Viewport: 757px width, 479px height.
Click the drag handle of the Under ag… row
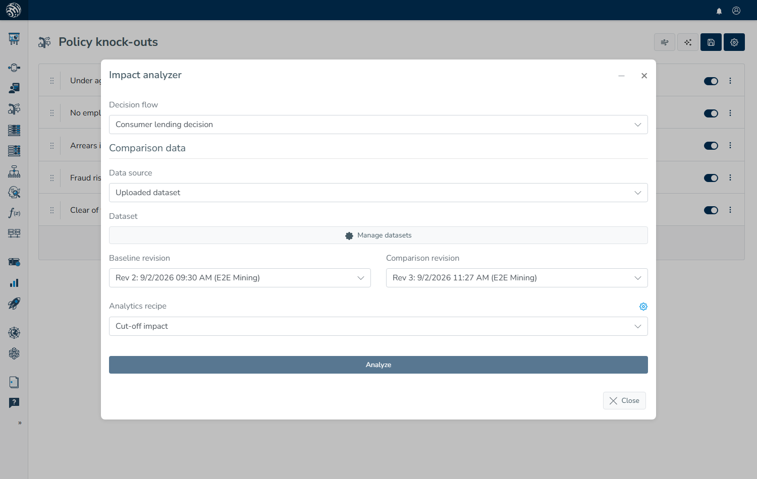52,81
